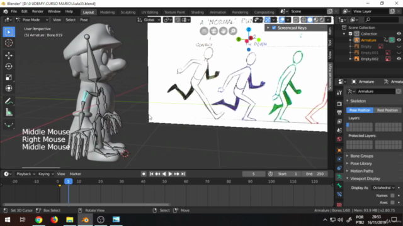Select the Move tool
This screenshot has height=226, width=403.
click(9, 55)
